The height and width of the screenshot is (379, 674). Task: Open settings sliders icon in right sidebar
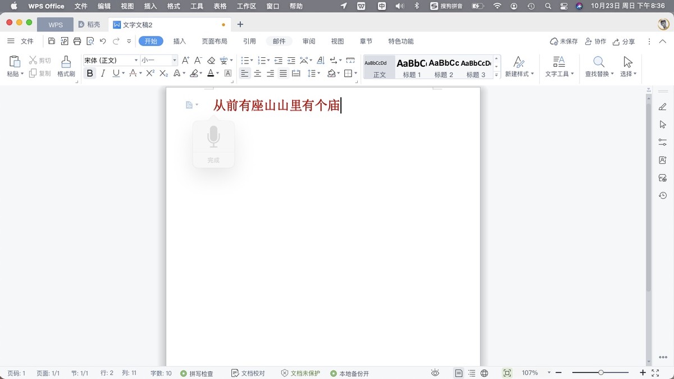click(663, 142)
